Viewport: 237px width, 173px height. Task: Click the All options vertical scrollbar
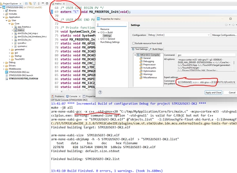(x=234, y=64)
